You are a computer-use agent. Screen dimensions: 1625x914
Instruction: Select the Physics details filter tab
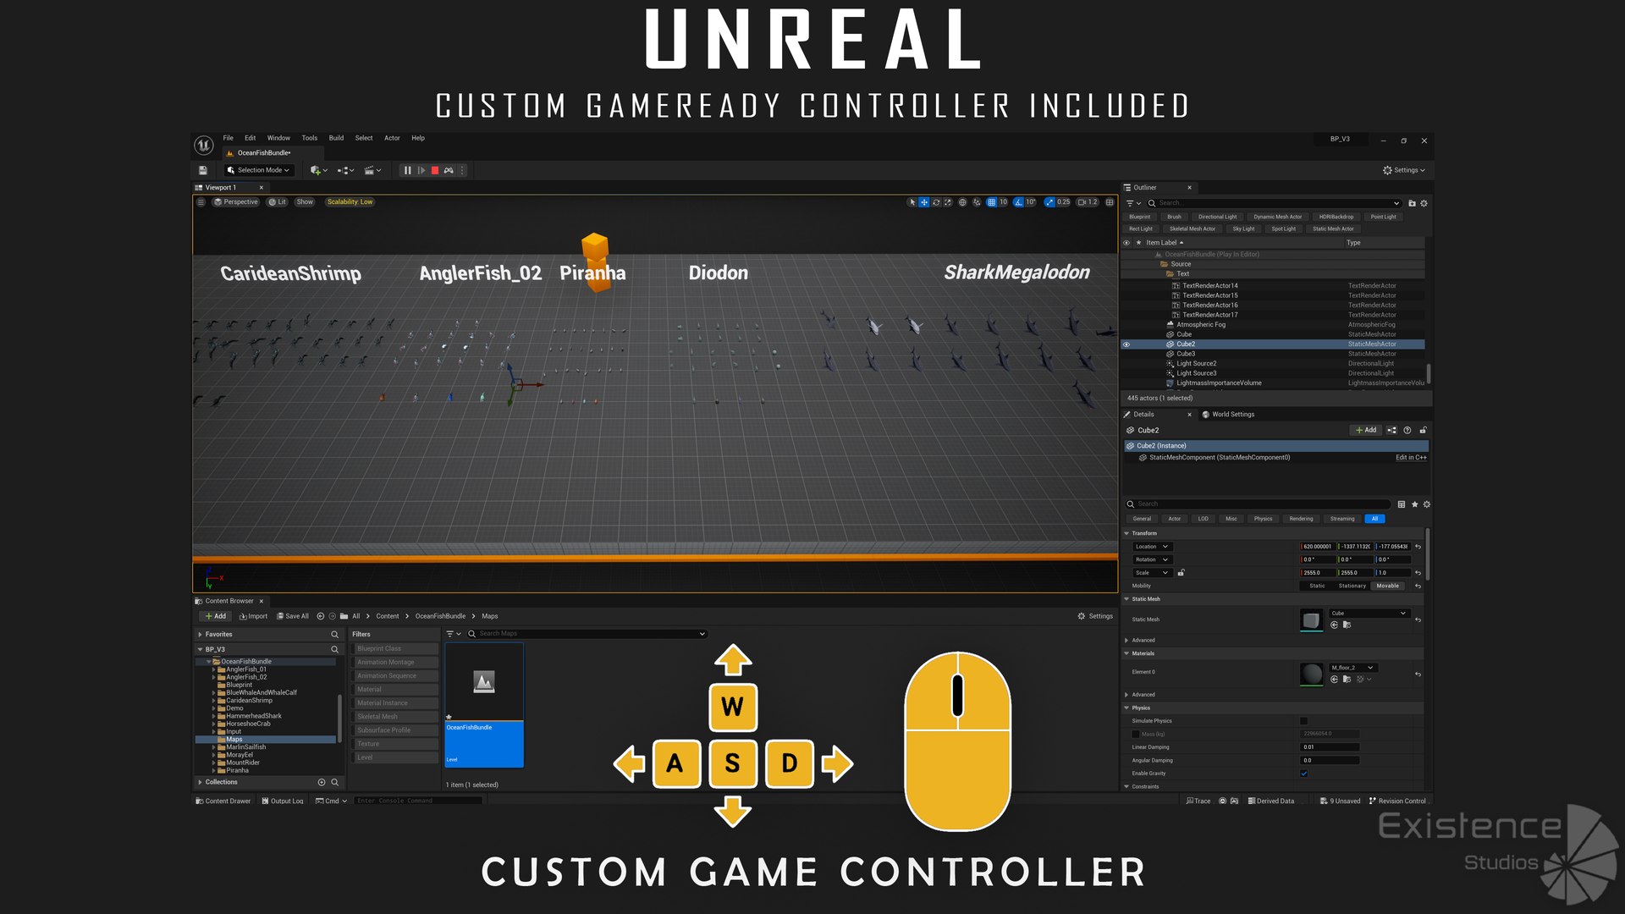tap(1263, 519)
